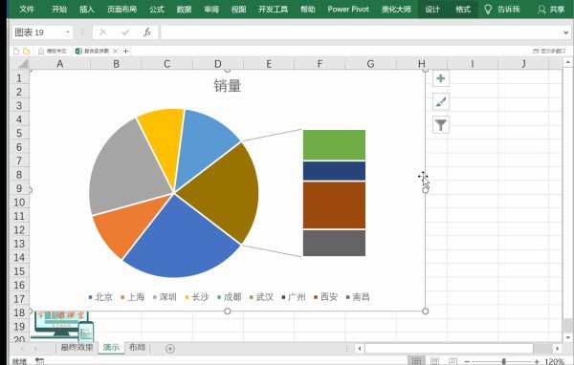This screenshot has width=574, height=365.
Task: Click the zoom slider handle
Action: click(x=504, y=361)
